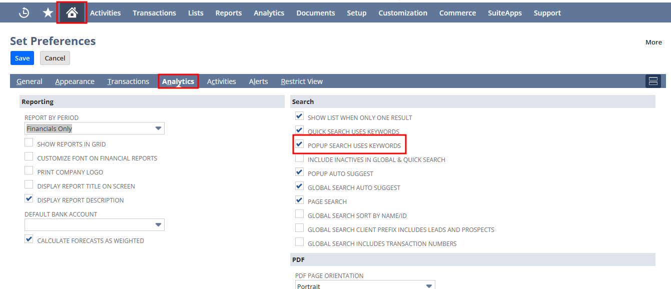Viewport: 671px width, 289px height.
Task: Click the More link
Action: pos(653,42)
